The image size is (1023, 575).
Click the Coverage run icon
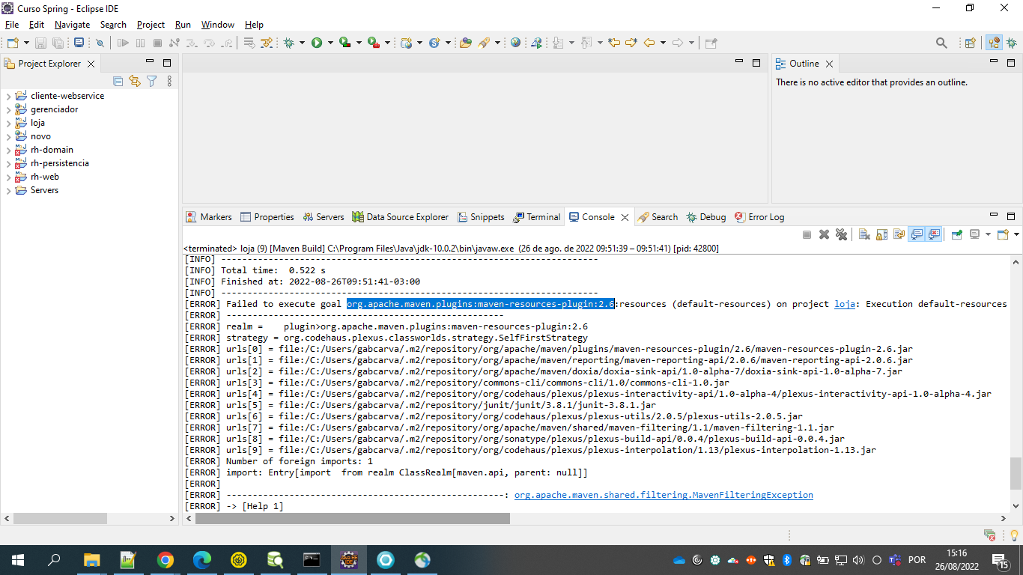coord(344,43)
